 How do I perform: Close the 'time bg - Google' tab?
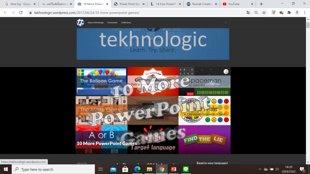(35, 4)
